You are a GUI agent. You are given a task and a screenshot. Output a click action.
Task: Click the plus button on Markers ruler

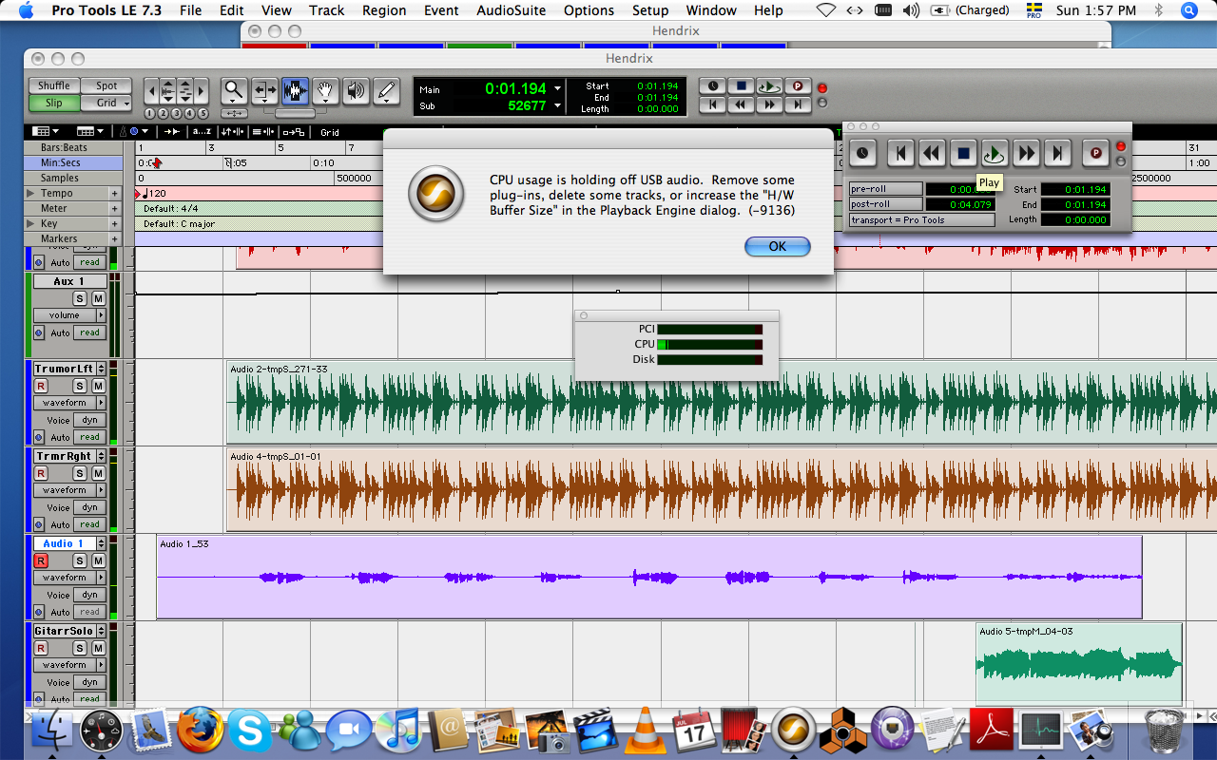coord(115,238)
